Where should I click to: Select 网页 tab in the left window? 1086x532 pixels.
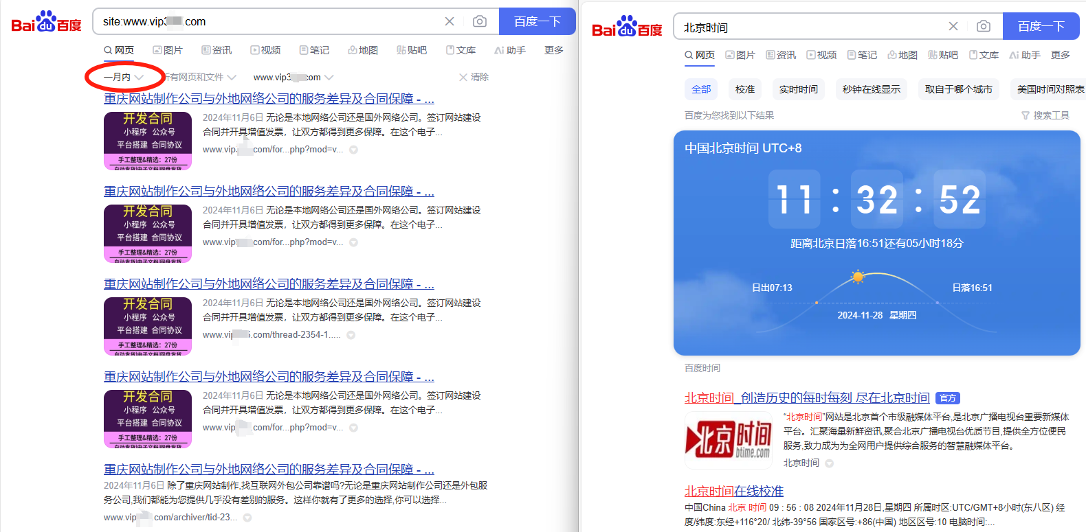(x=119, y=50)
